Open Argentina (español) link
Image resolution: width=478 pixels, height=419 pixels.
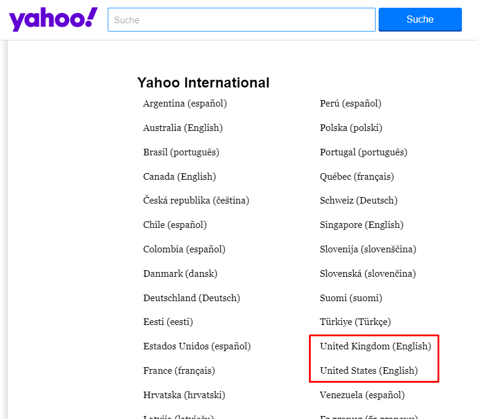[x=185, y=104]
